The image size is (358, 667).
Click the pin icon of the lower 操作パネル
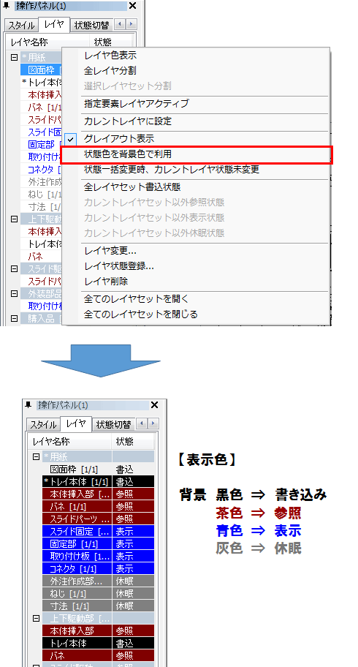coord(28,404)
